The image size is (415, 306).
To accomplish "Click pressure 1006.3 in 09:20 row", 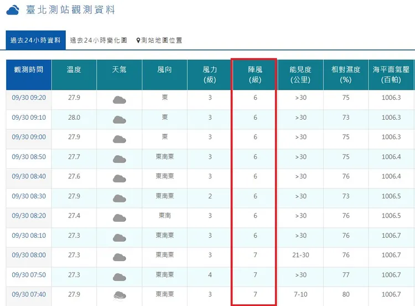I will tap(391, 98).
